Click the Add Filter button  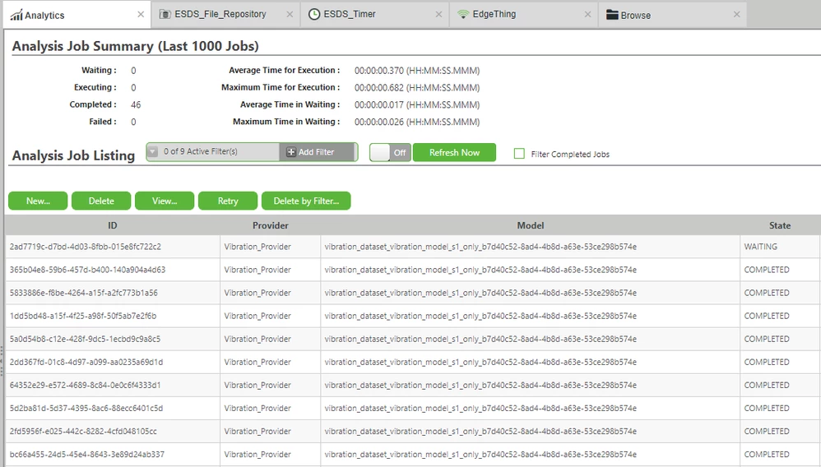click(x=318, y=152)
